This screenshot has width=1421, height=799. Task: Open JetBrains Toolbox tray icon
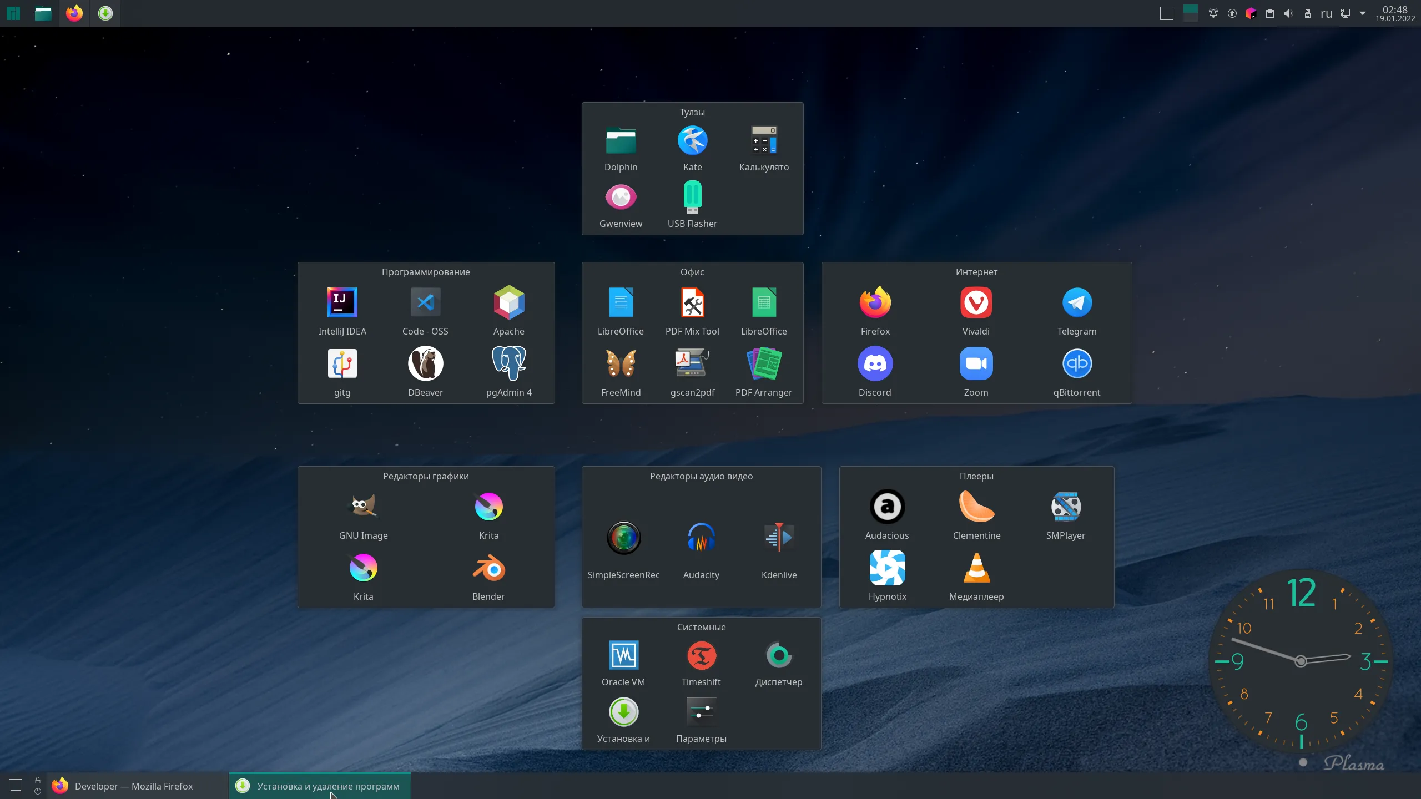point(1251,13)
